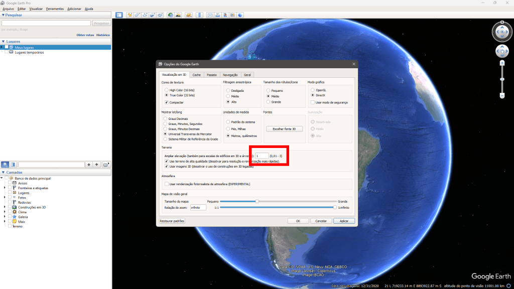
Task: Click the email envelope toolbar icon
Action: click(210, 15)
